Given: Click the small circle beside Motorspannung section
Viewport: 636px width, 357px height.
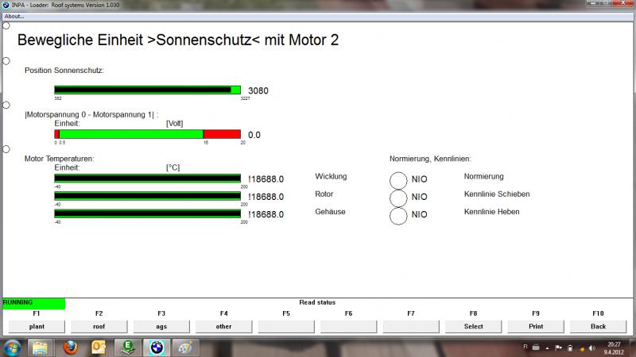Looking at the screenshot, I should click(x=6, y=106).
